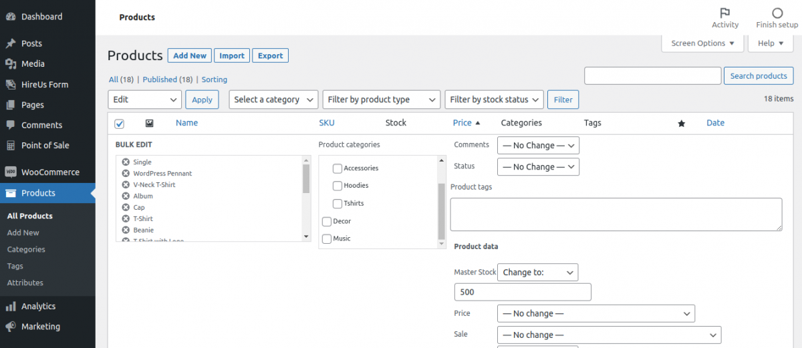Click the Add New product button
The height and width of the screenshot is (348, 802).
190,55
